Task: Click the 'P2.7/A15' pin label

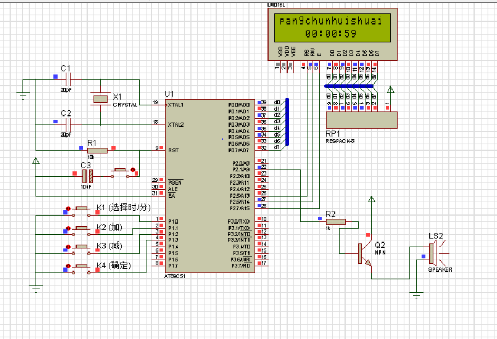Action: pyautogui.click(x=240, y=208)
